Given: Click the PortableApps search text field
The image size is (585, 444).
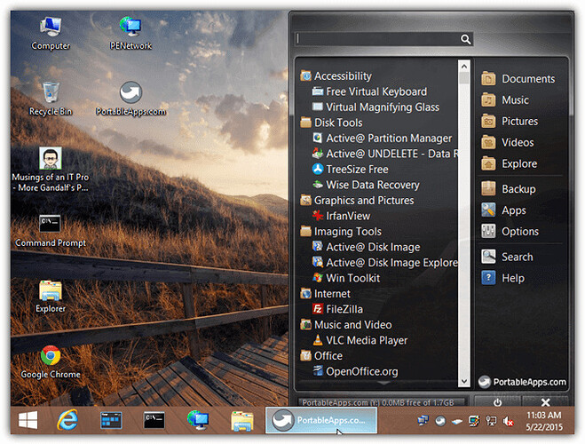Looking at the screenshot, I should (x=377, y=39).
